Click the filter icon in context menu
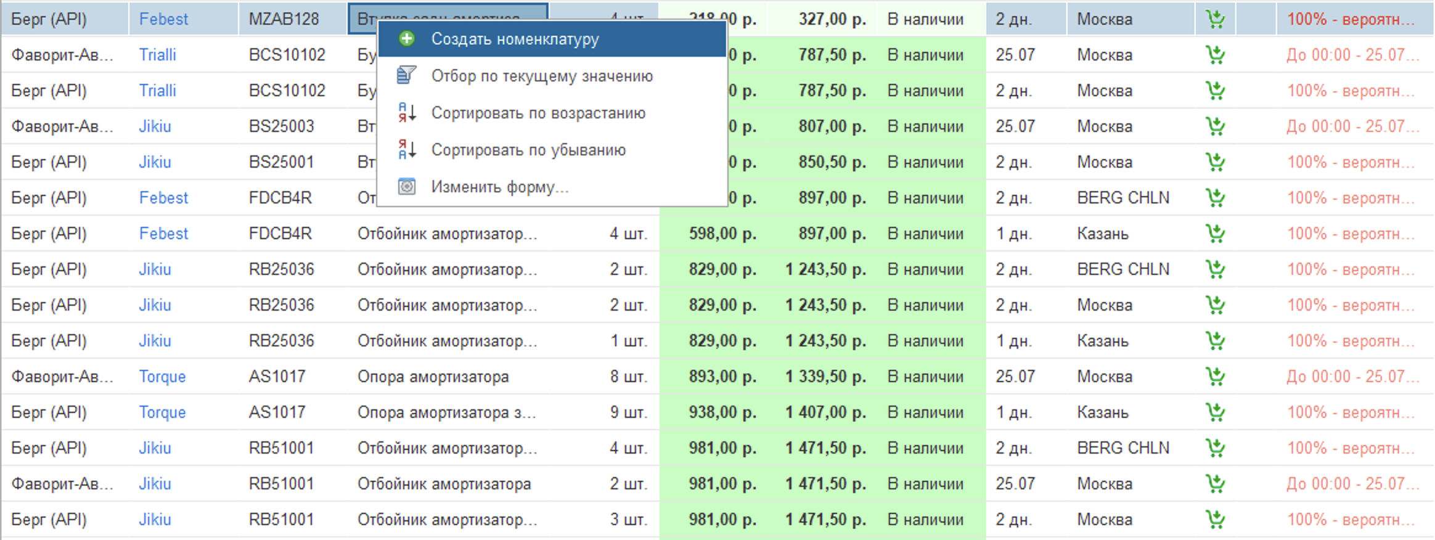This screenshot has width=1435, height=540. pos(407,75)
